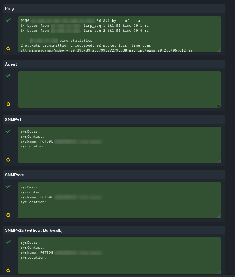Click the Ping section header

[x=10, y=8]
